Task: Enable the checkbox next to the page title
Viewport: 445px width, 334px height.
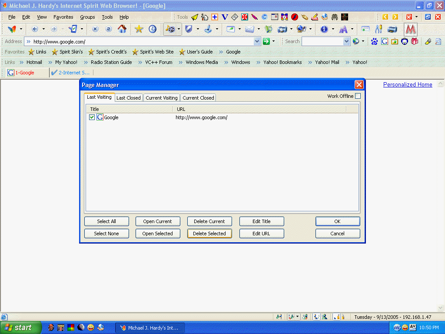Action: pyautogui.click(x=92, y=117)
